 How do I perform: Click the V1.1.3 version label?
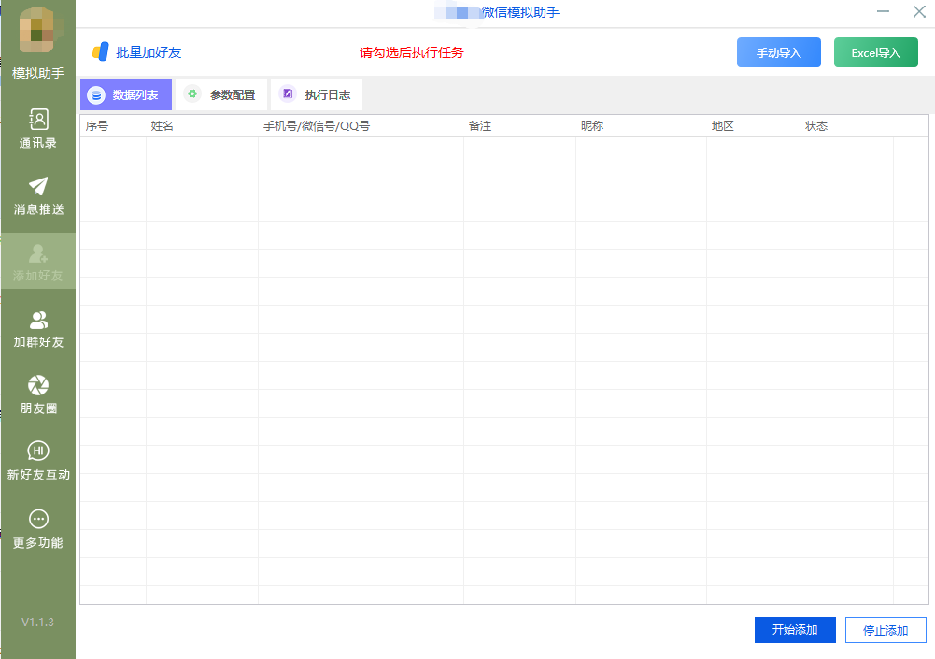click(37, 622)
